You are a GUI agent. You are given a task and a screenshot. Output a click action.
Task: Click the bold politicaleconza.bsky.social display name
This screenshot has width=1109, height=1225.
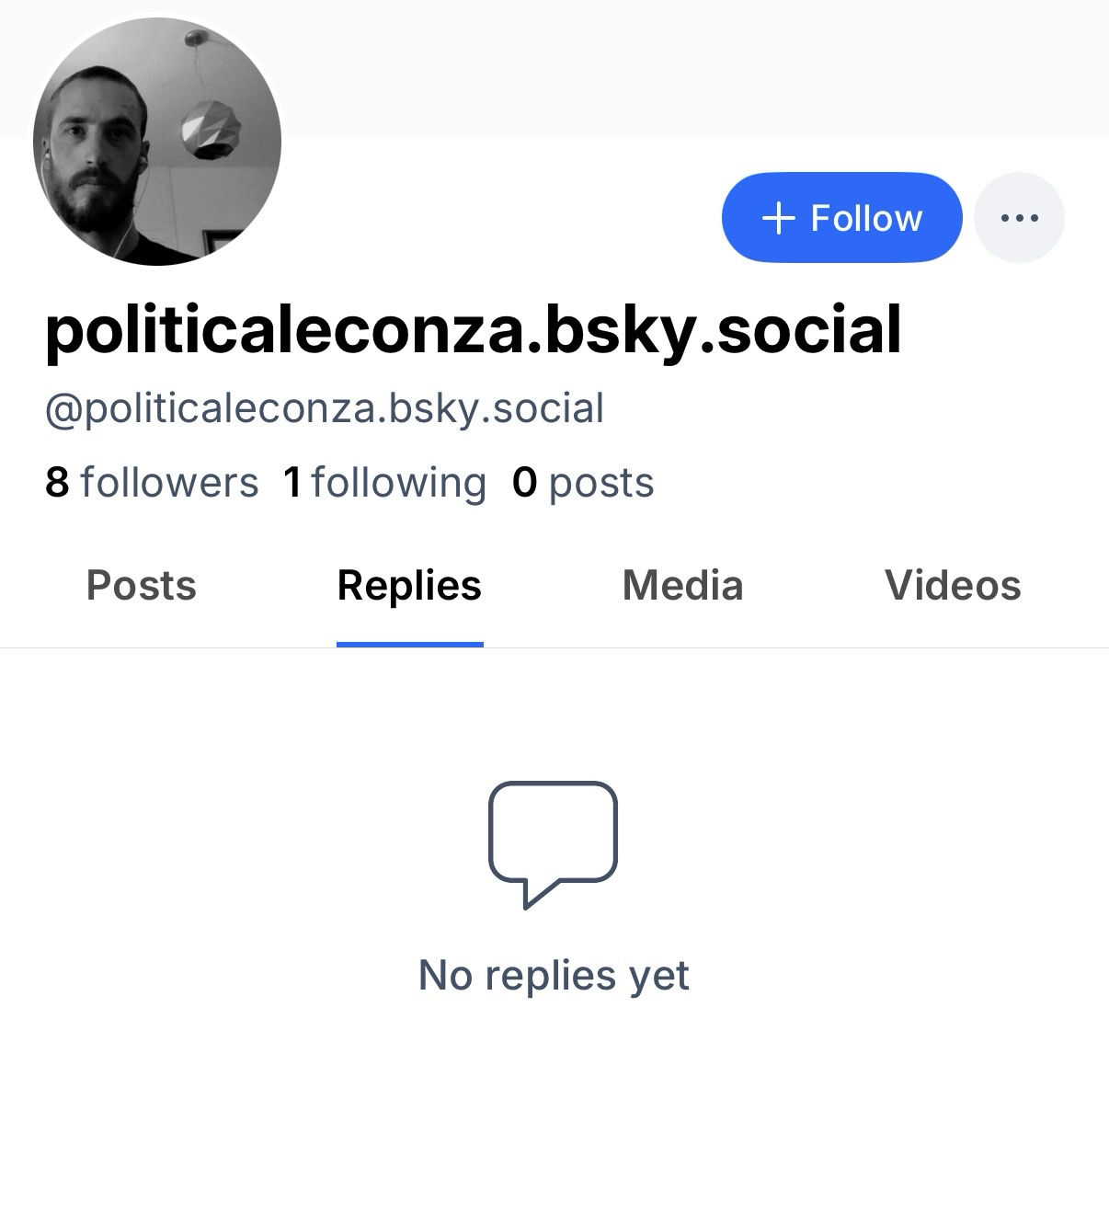pyautogui.click(x=473, y=329)
